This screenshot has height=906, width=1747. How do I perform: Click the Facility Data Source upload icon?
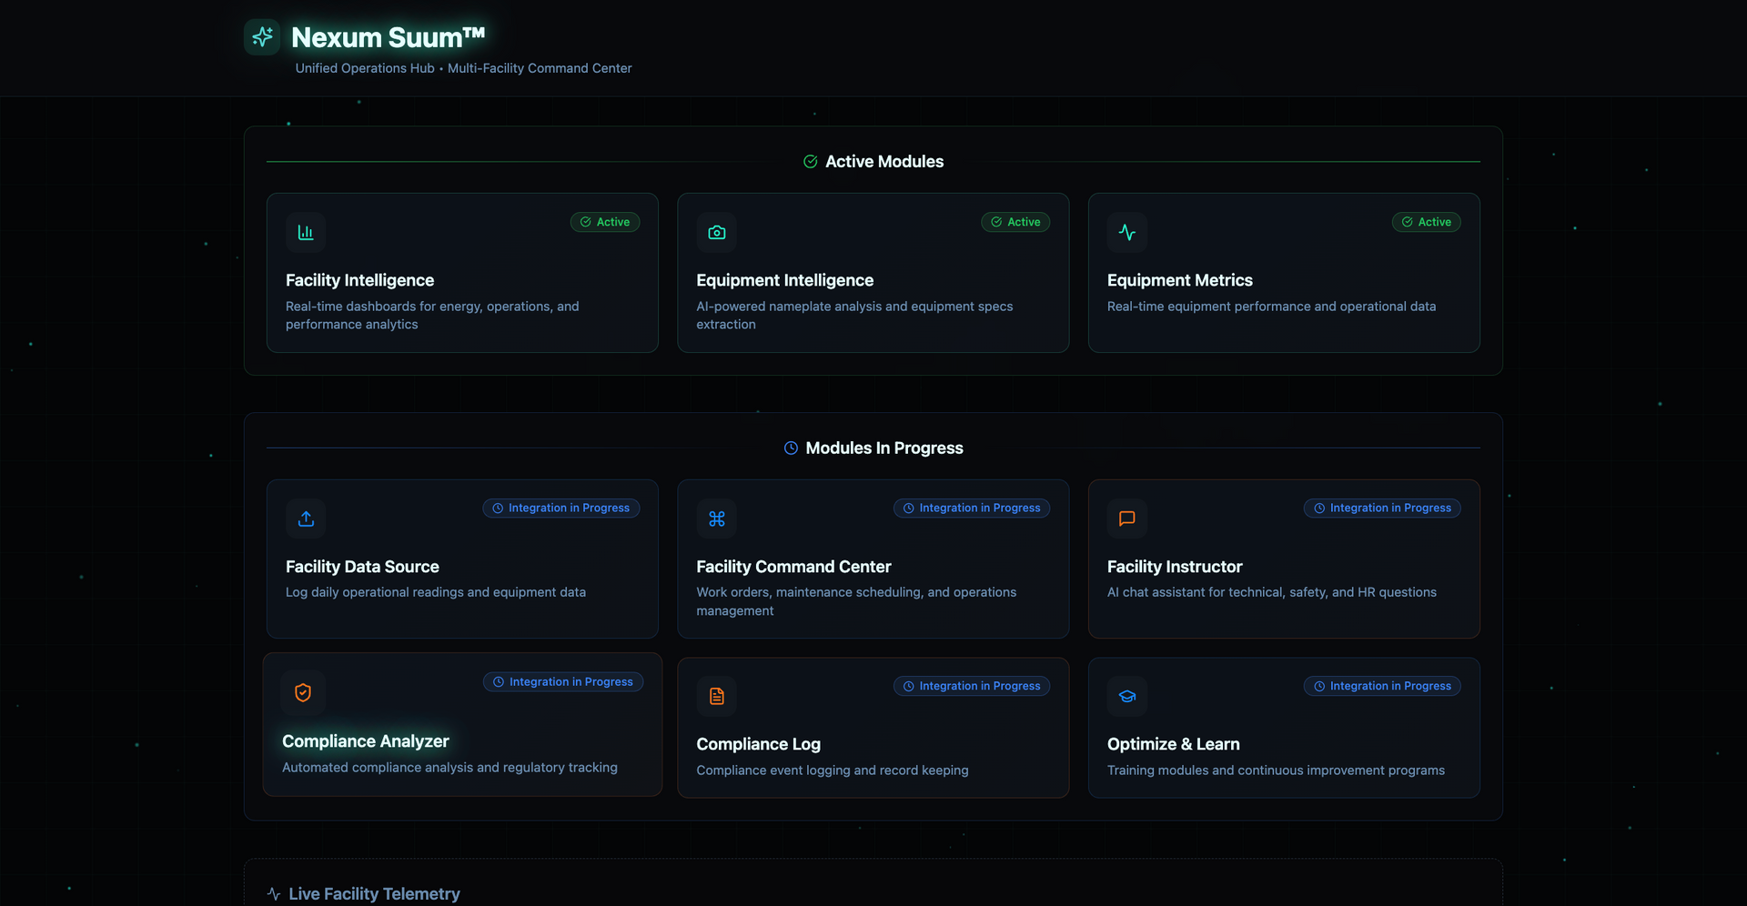tap(306, 518)
